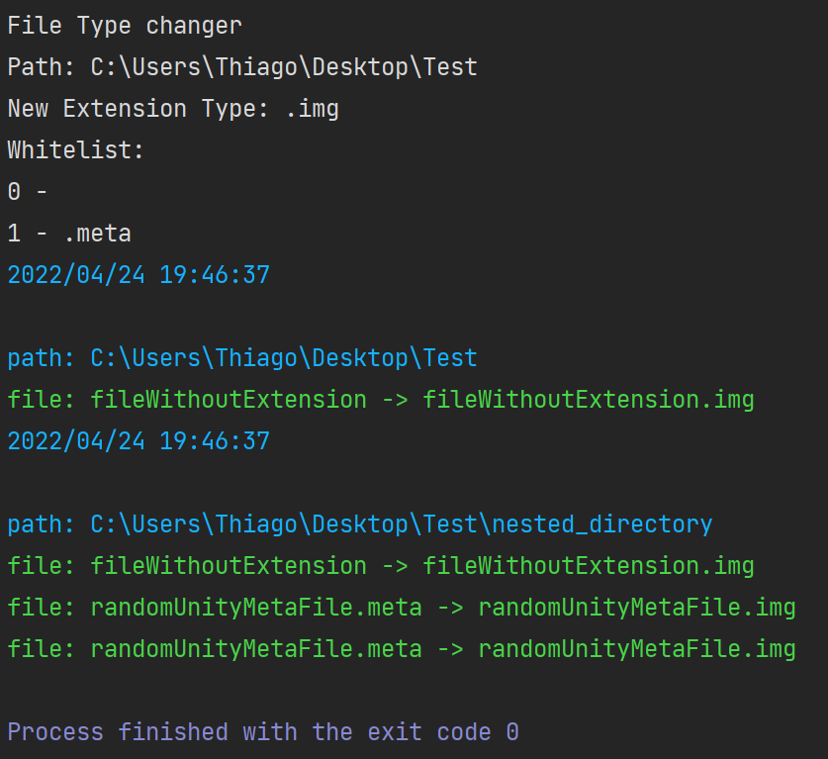The height and width of the screenshot is (759, 828).
Task: Click the word 'nested_directory' in the blue path
Action: [602, 524]
